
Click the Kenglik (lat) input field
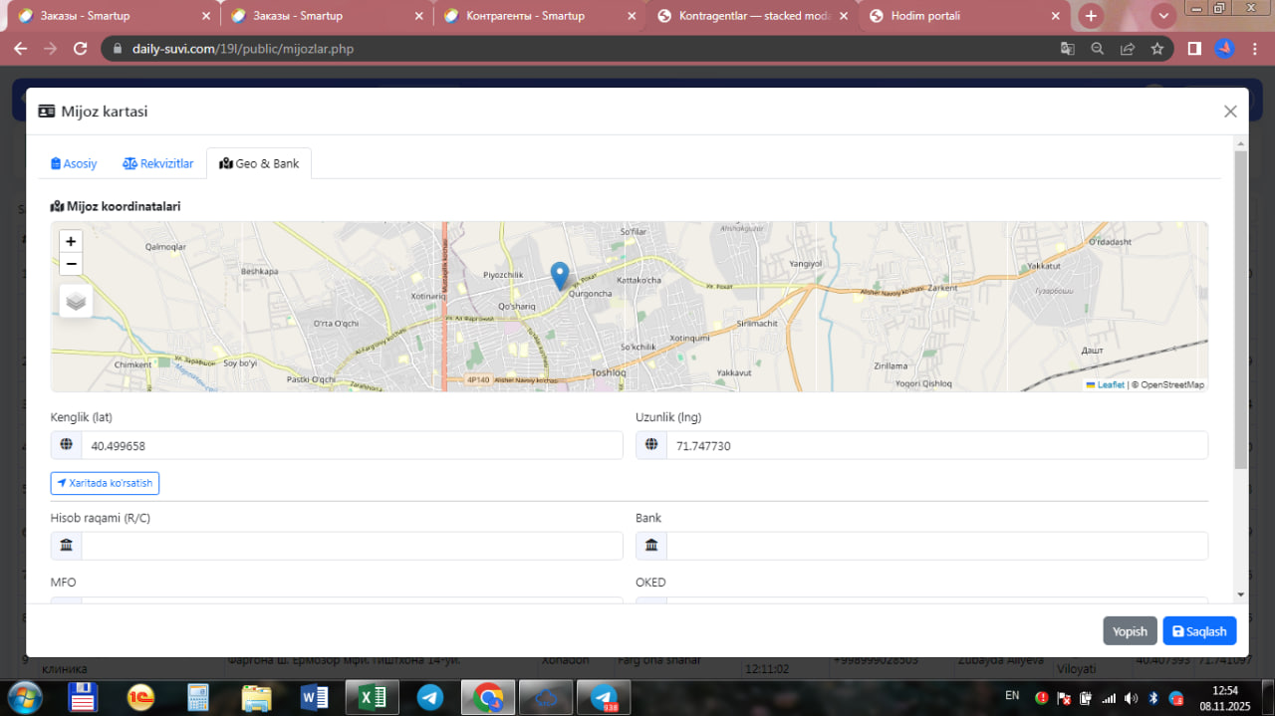pos(351,446)
